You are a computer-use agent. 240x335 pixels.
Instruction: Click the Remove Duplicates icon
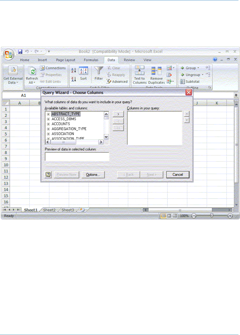[156, 71]
